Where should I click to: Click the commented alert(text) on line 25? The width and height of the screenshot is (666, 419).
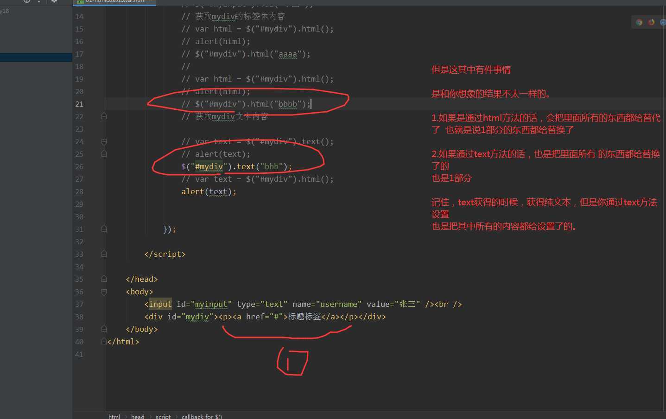click(x=216, y=154)
